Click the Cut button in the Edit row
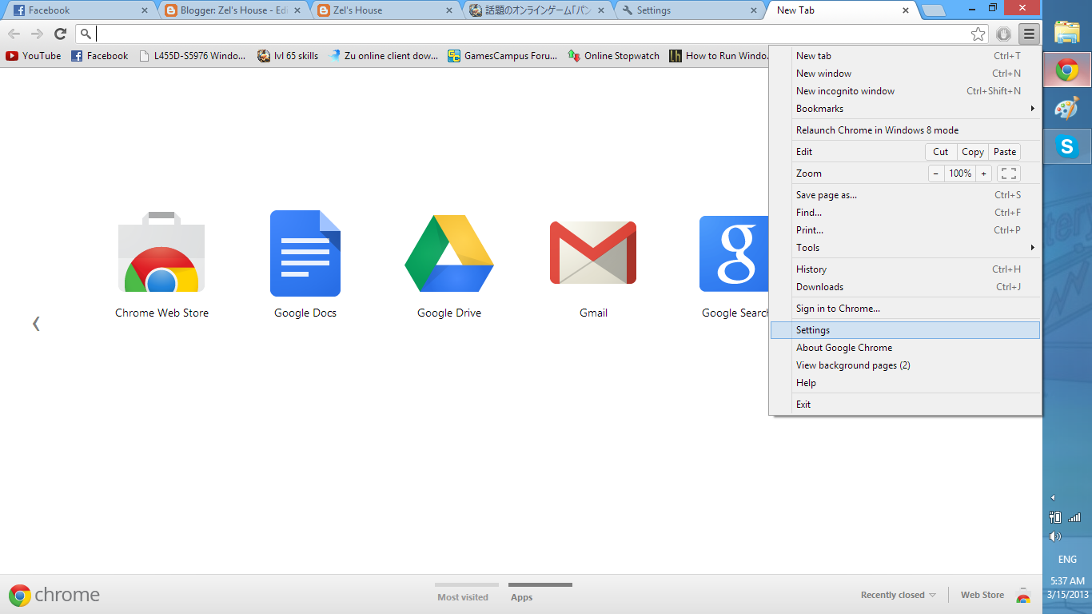The image size is (1092, 614). click(x=941, y=152)
